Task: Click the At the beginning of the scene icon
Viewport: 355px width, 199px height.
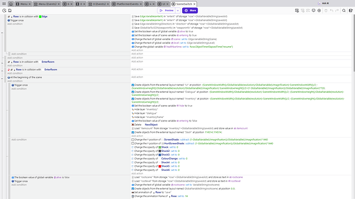Action: 9,77
